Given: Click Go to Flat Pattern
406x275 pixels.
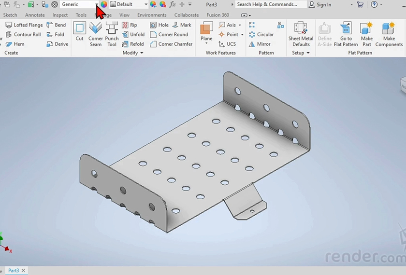Looking at the screenshot, I should (x=346, y=34).
